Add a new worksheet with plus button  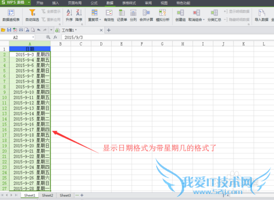pyautogui.click(x=82, y=195)
